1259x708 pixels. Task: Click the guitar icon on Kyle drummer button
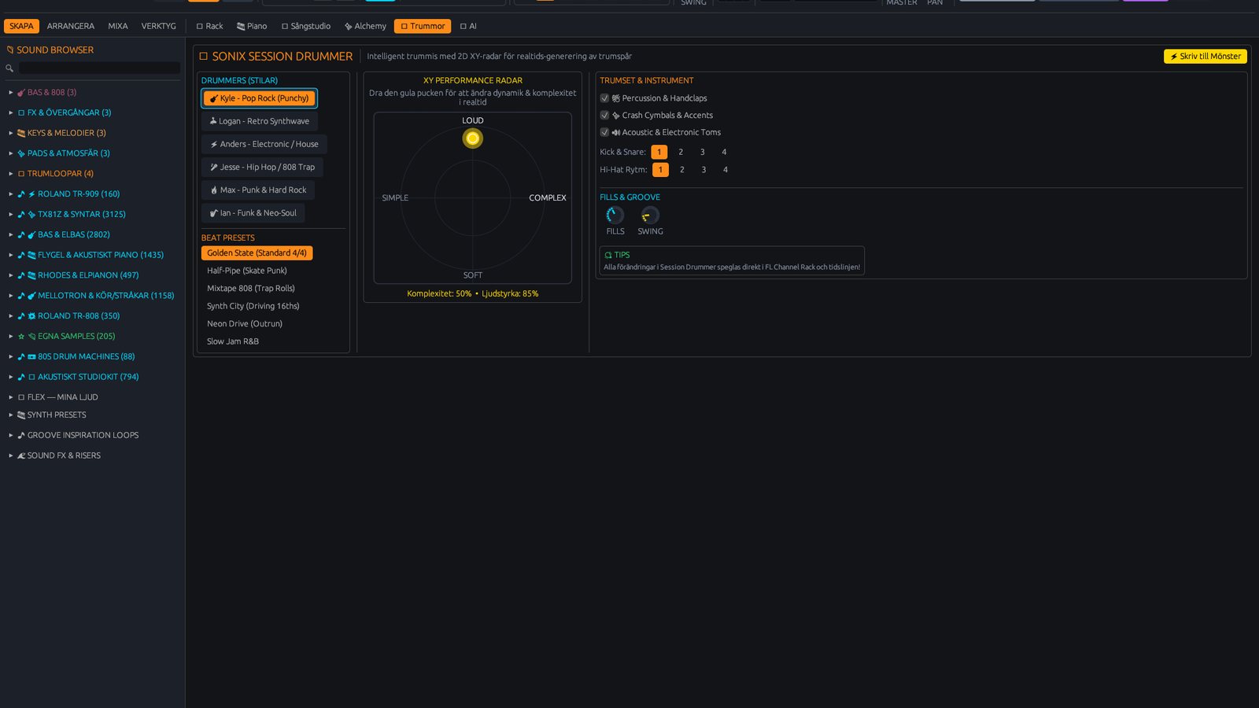pyautogui.click(x=214, y=98)
